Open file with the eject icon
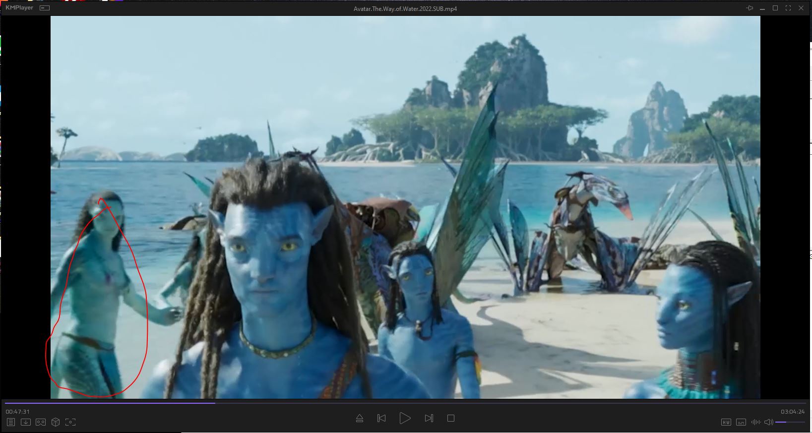The image size is (812, 433). tap(360, 418)
